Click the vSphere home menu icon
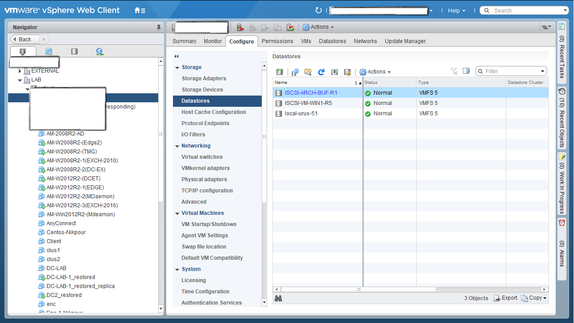Screen dimensions: 574x323 pyautogui.click(x=140, y=10)
